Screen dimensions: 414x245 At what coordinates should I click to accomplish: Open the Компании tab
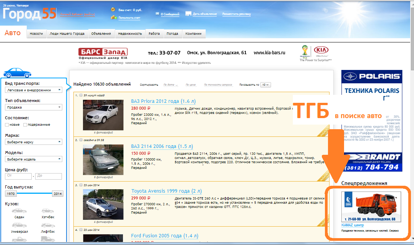point(193,34)
